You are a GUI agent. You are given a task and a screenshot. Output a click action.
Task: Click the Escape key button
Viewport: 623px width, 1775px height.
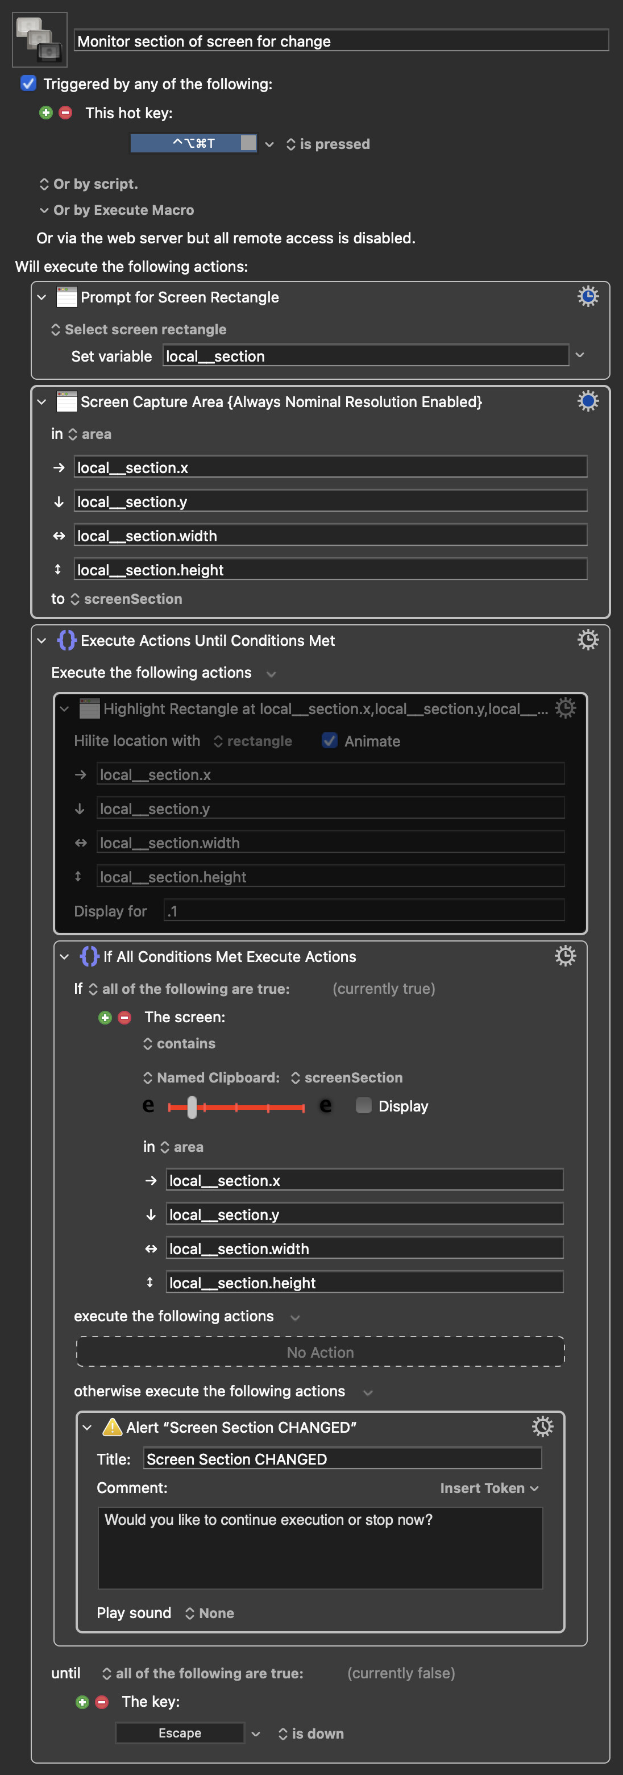[179, 1733]
